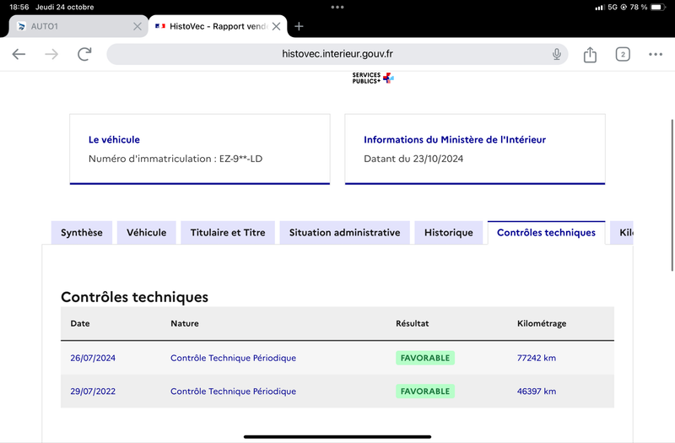675x443 pixels.
Task: Reload the HistoVec page
Action: [84, 54]
